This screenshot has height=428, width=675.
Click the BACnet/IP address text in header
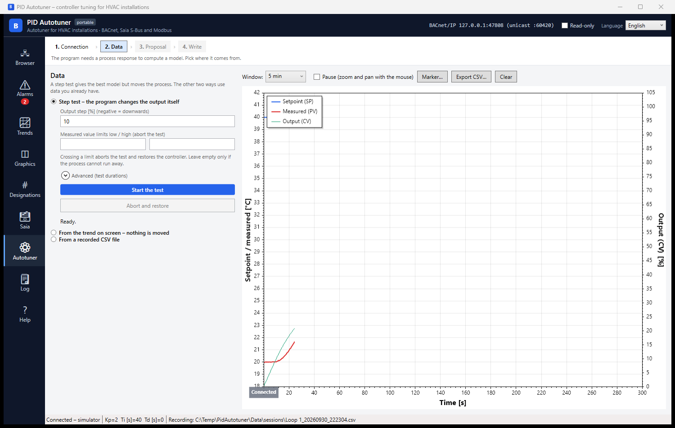tap(491, 25)
